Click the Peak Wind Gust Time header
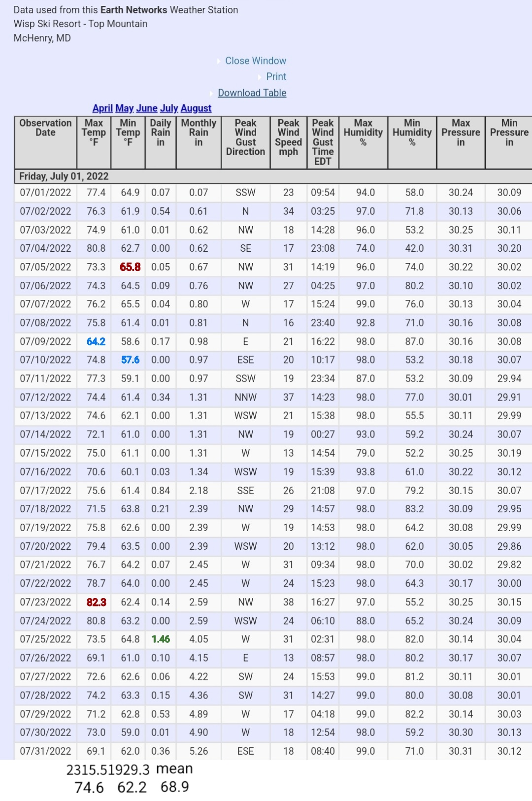Screen dimensions: 532x801 (323, 142)
